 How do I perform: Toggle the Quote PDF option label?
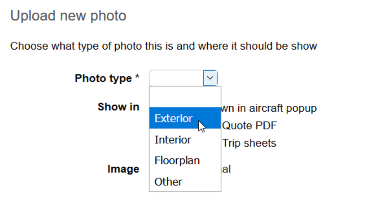pos(250,126)
